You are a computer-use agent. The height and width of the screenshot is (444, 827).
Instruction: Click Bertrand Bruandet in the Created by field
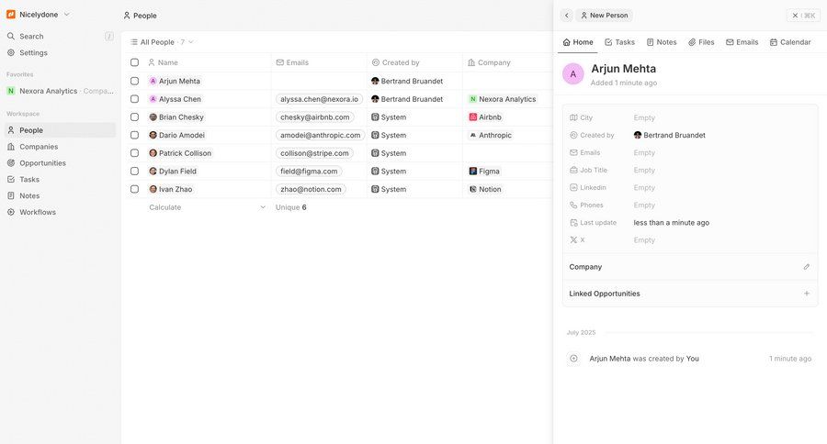tap(669, 136)
